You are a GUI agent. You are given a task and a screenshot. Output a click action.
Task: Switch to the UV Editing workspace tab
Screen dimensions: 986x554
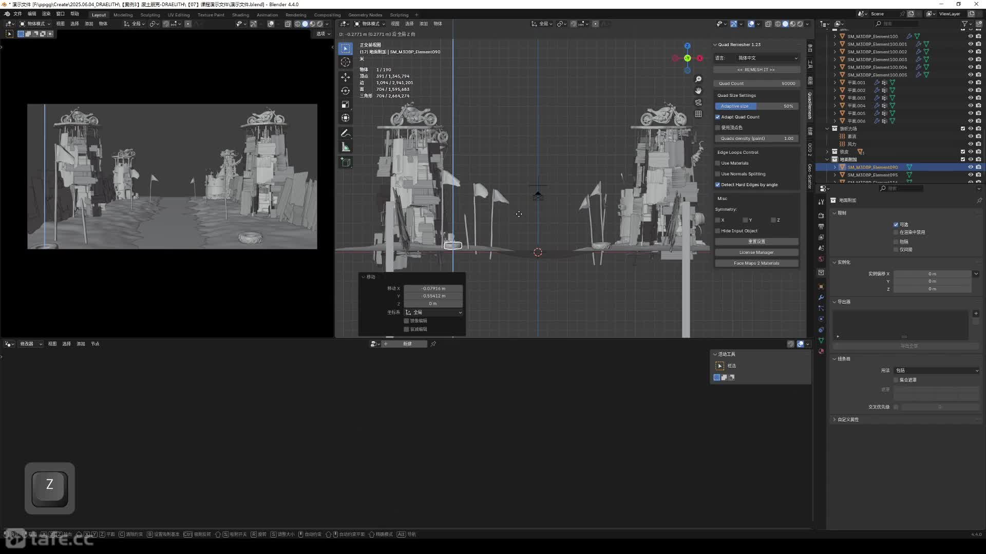point(179,15)
